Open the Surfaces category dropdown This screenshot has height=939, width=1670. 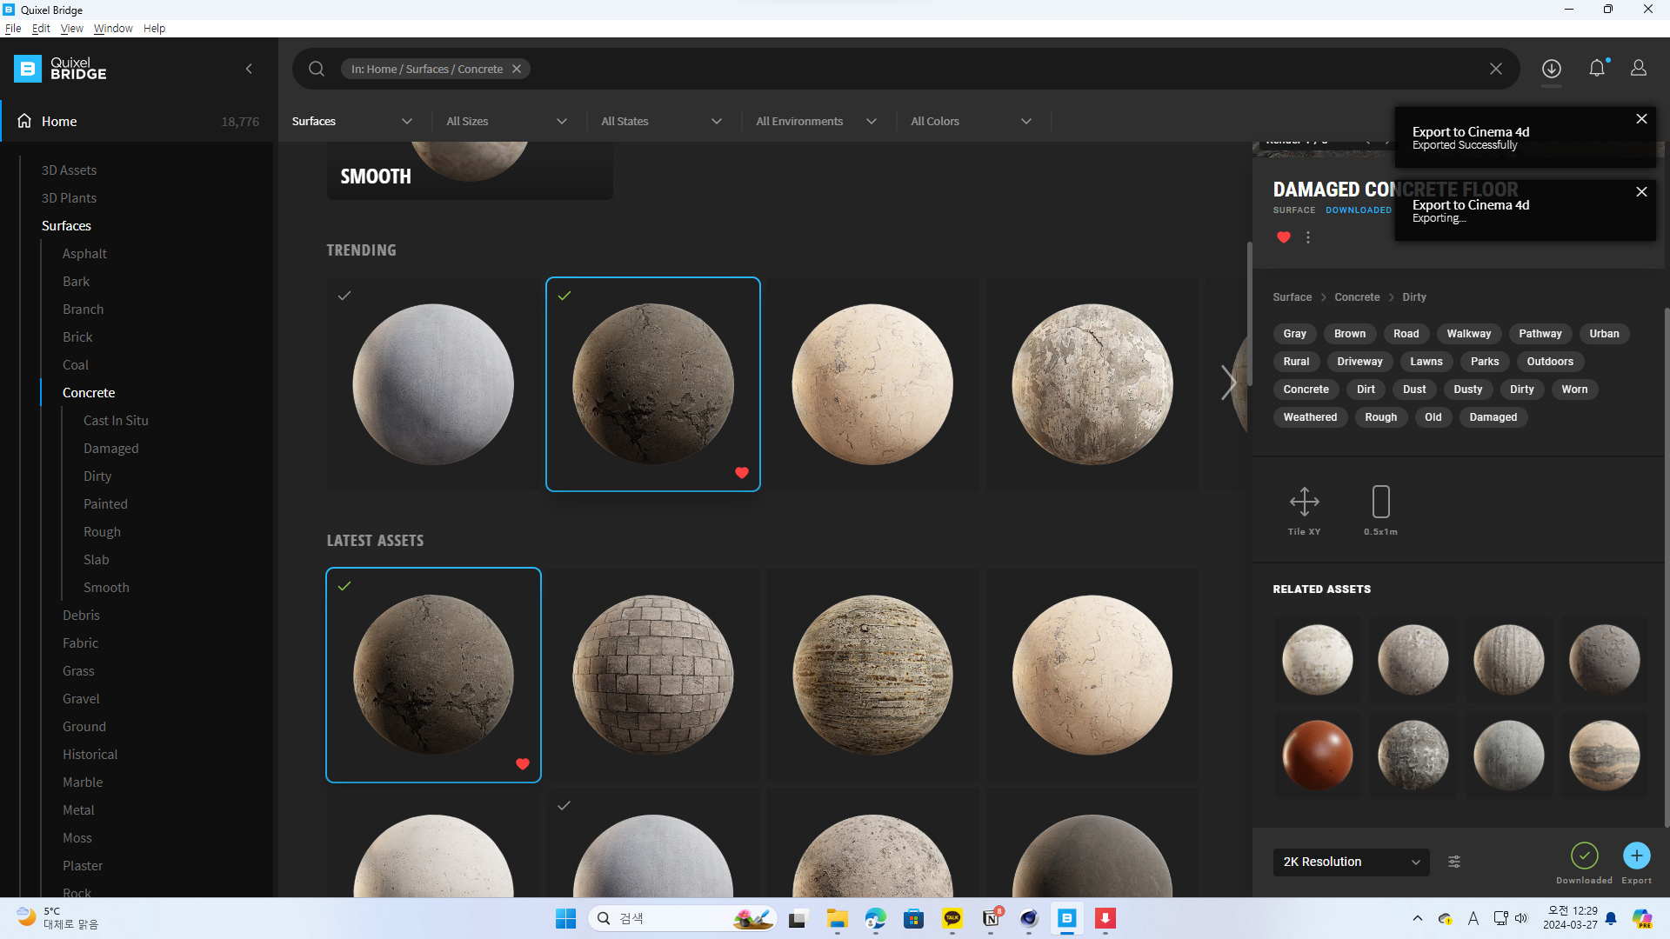coord(352,122)
